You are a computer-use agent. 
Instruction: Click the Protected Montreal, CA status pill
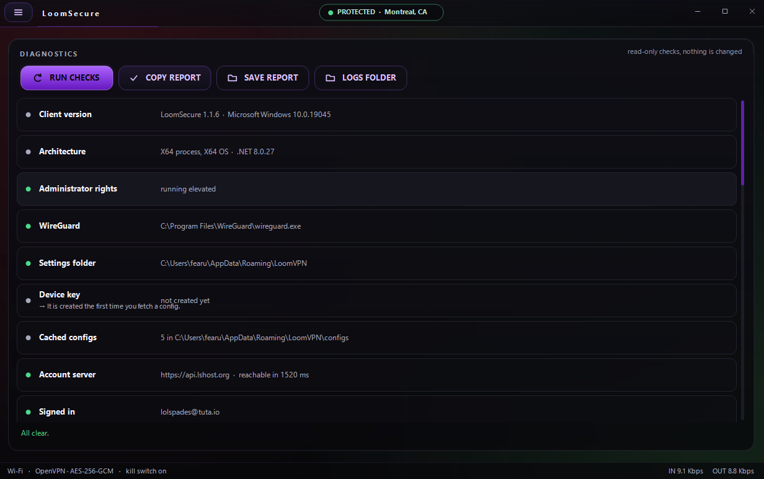pos(381,12)
